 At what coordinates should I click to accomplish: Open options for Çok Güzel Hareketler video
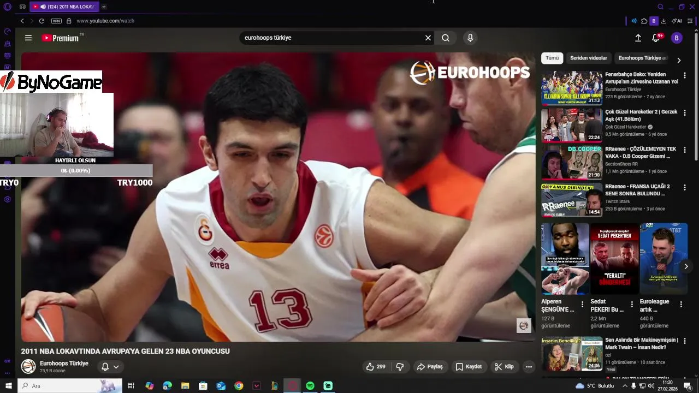(684, 113)
